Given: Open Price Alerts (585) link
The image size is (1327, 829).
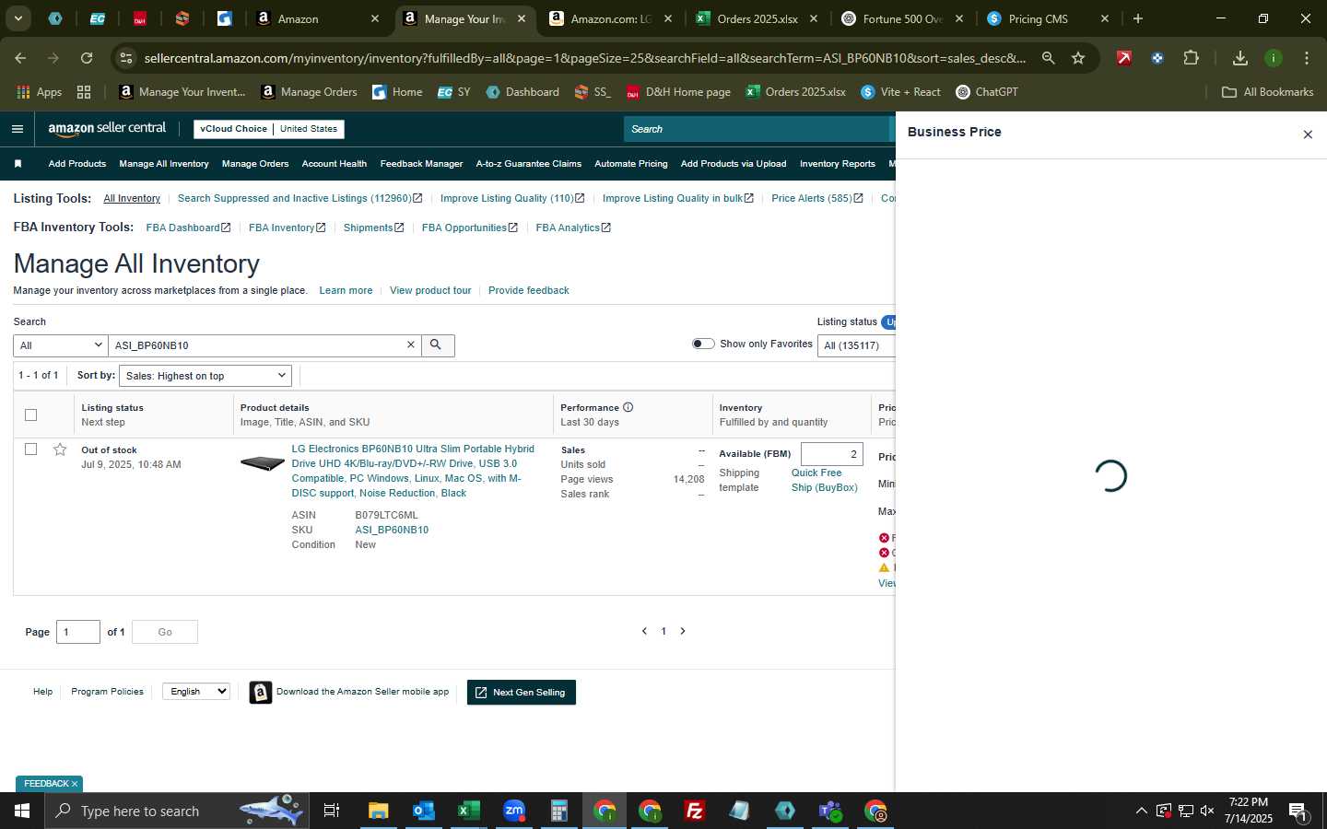Looking at the screenshot, I should pyautogui.click(x=816, y=198).
